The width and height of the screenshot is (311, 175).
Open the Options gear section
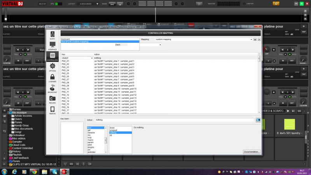pyautogui.click(x=52, y=67)
